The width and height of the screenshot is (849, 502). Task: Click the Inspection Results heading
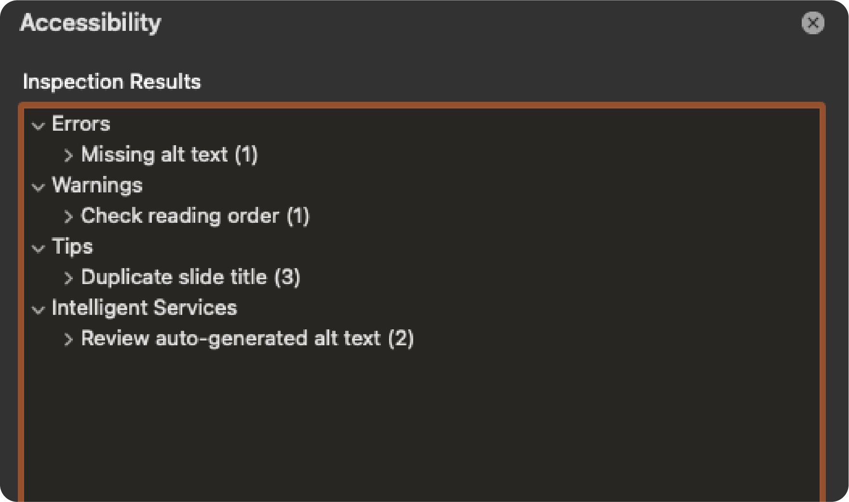(x=111, y=81)
